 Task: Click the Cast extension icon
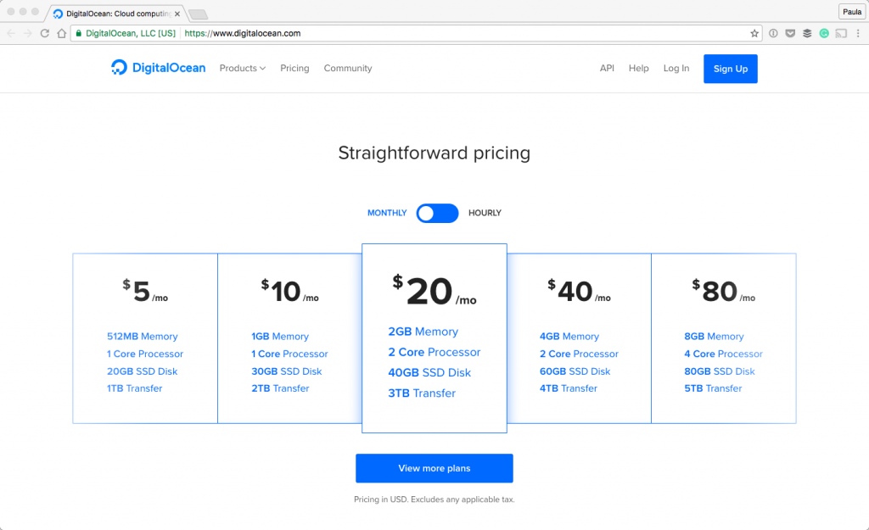pos(840,34)
